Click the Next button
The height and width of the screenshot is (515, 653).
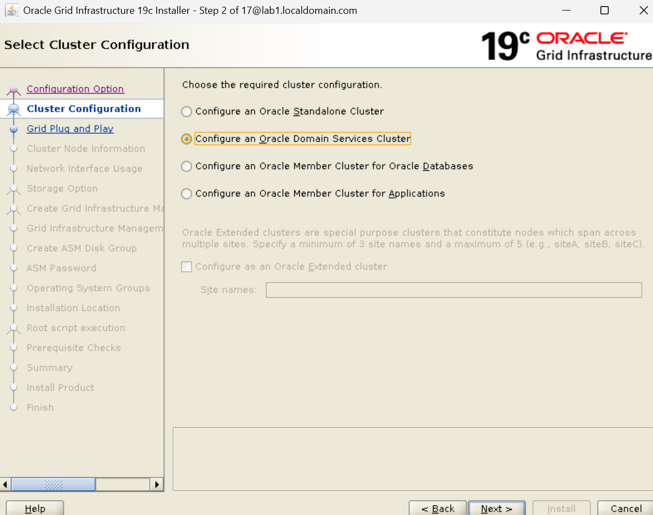tap(496, 508)
